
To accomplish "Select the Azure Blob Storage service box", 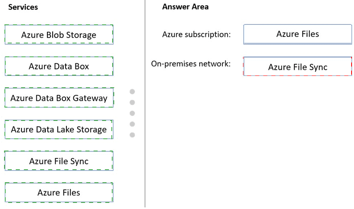I will click(59, 34).
